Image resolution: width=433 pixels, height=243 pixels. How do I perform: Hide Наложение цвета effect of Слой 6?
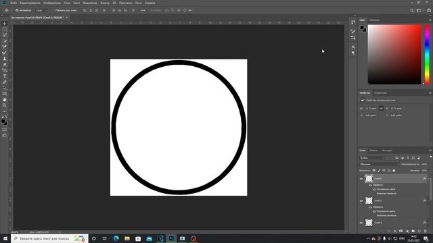pos(374,189)
